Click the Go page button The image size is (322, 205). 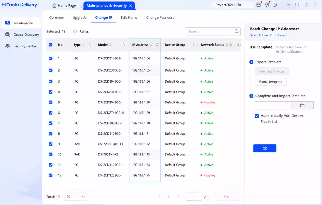point(226,197)
